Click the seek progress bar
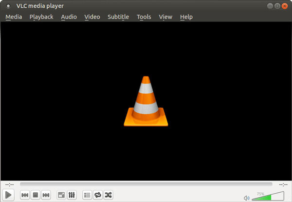Image resolution: width=292 pixels, height=202 pixels. [x=146, y=184]
